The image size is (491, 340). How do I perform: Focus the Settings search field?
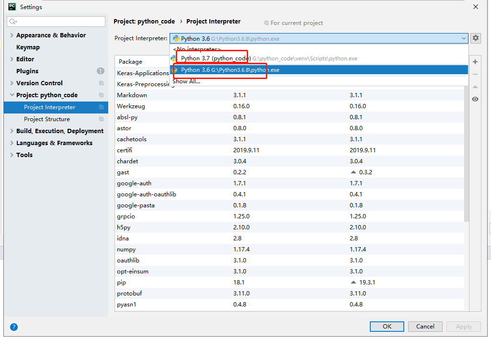coord(56,21)
